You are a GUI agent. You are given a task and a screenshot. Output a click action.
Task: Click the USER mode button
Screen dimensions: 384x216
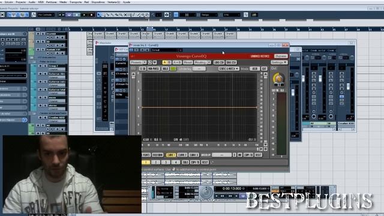[x=254, y=69]
